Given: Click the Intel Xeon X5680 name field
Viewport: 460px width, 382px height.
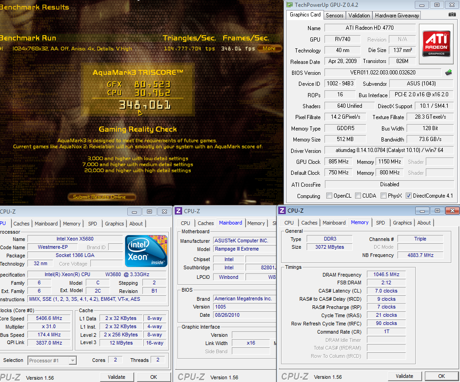Looking at the screenshot, I should pyautogui.click(x=75, y=239).
